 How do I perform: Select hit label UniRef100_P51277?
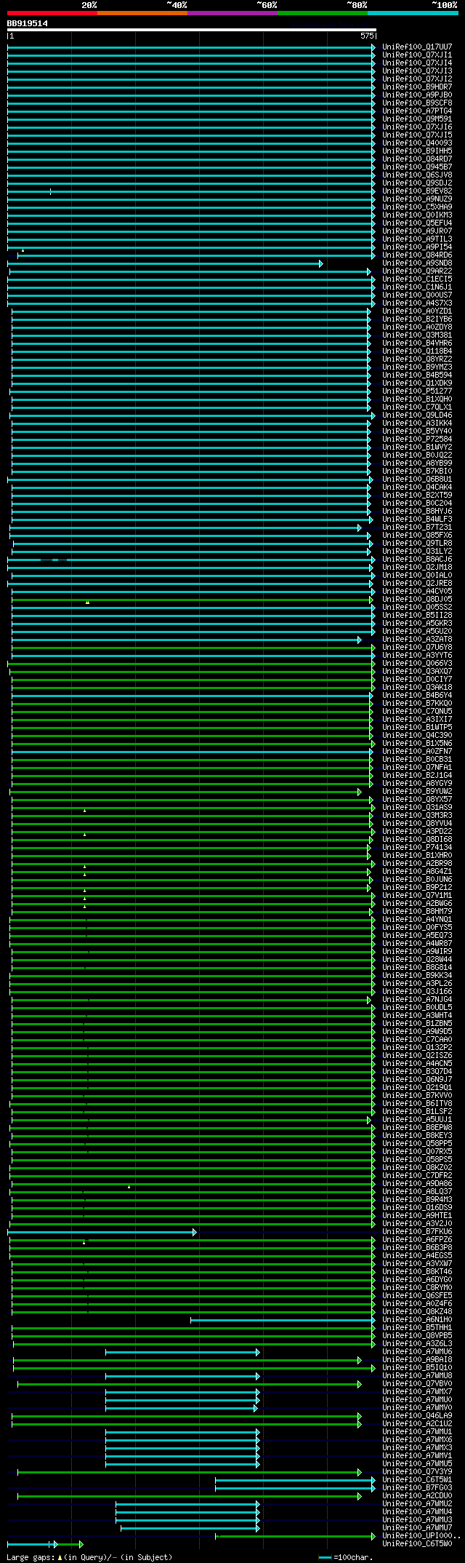[x=417, y=391]
